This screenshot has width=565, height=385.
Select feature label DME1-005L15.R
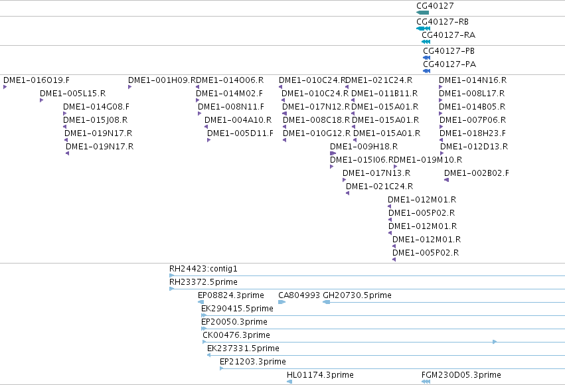click(73, 94)
